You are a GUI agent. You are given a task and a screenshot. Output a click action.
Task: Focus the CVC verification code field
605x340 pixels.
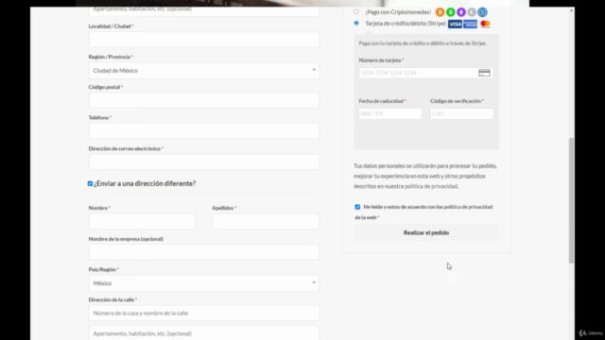coord(462,113)
